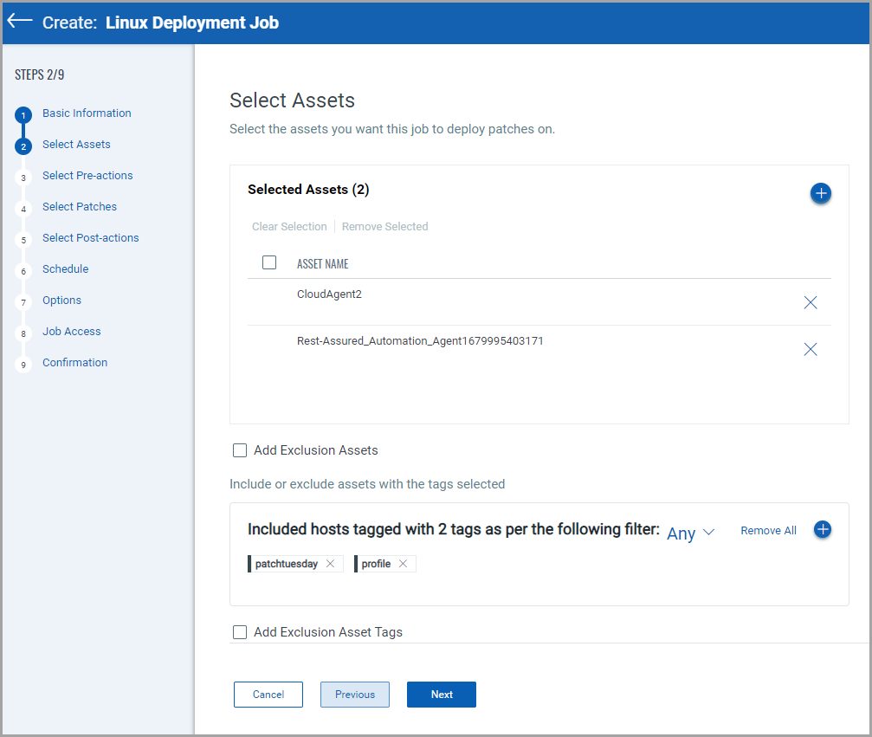Click step 8 circle indicator

click(23, 333)
